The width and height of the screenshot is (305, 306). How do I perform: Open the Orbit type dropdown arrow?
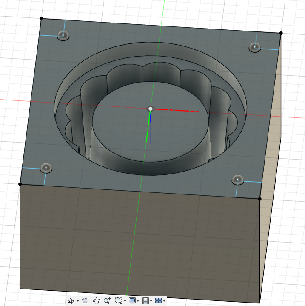(x=77, y=301)
